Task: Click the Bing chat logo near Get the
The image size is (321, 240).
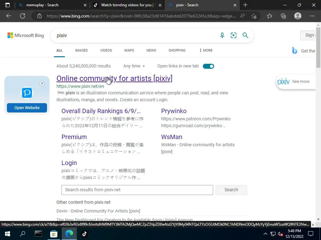Action: (295, 50)
